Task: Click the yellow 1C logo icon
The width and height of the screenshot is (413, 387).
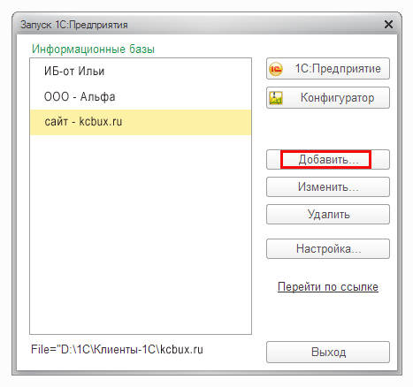Action: pyautogui.click(x=276, y=69)
